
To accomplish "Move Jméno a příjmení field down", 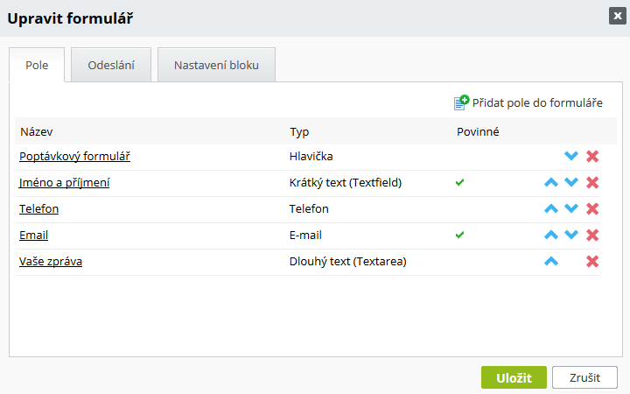I will [570, 182].
